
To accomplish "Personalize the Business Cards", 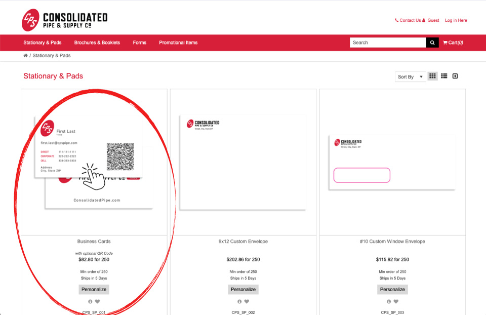I will pyautogui.click(x=94, y=290).
